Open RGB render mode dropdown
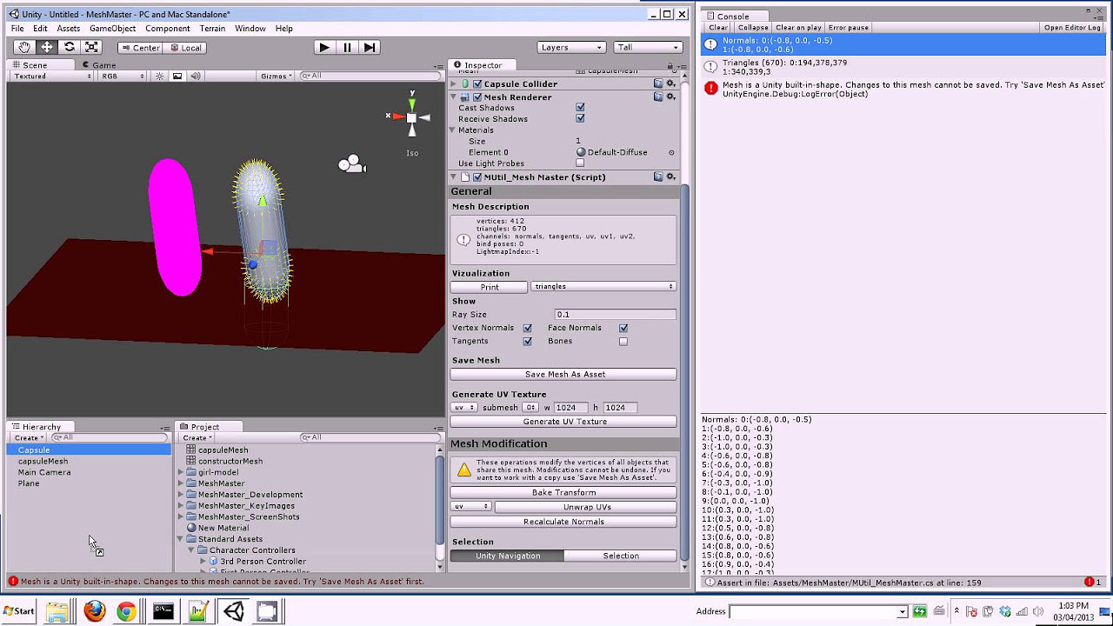This screenshot has height=626, width=1113. [x=122, y=77]
